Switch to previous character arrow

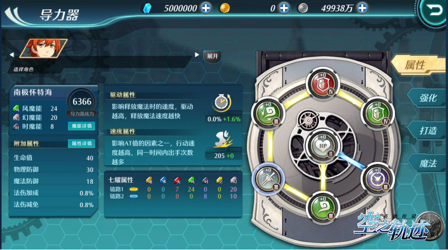pyautogui.click(x=12, y=55)
